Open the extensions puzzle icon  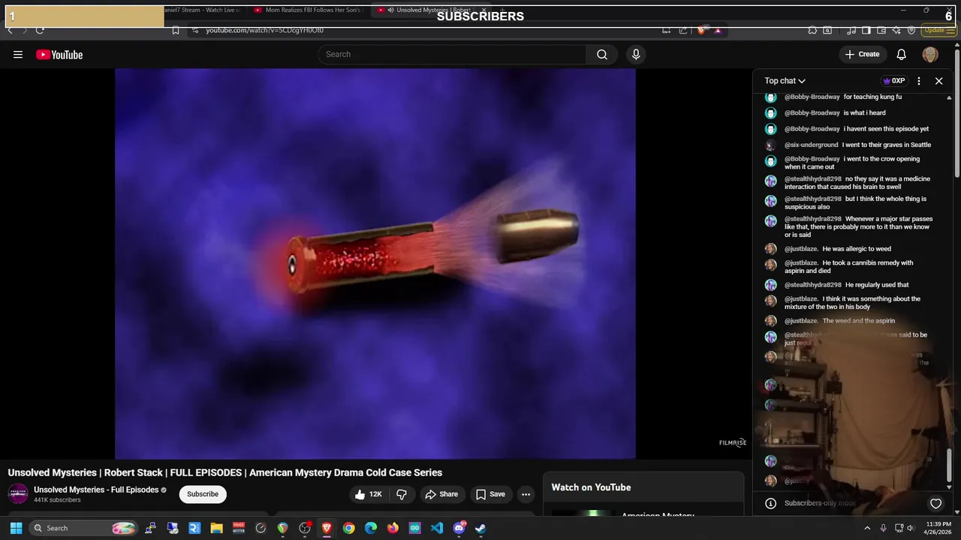[812, 30]
